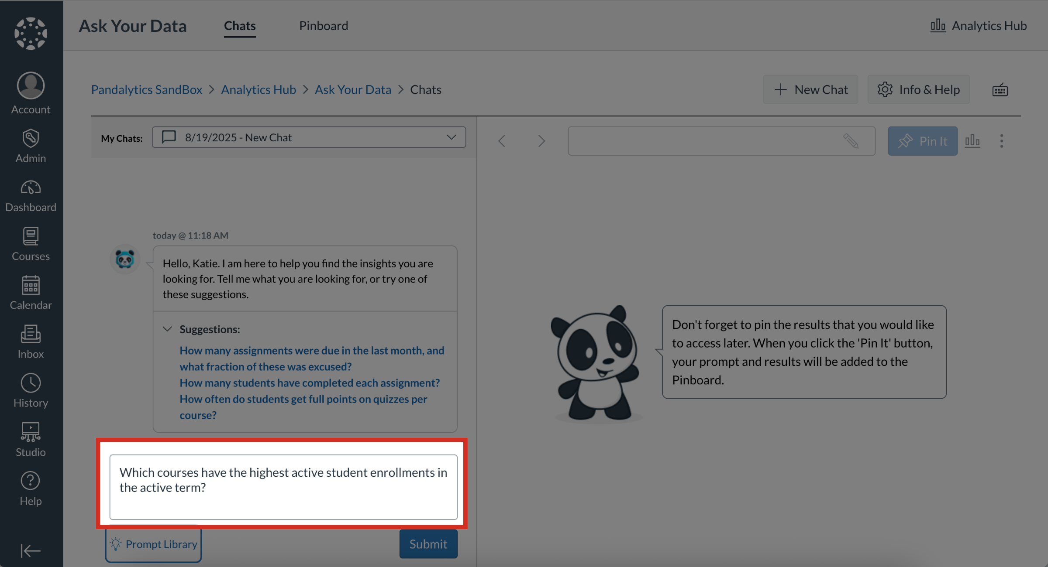Select suggestion about assignments due last month
The width and height of the screenshot is (1048, 567).
click(312, 359)
